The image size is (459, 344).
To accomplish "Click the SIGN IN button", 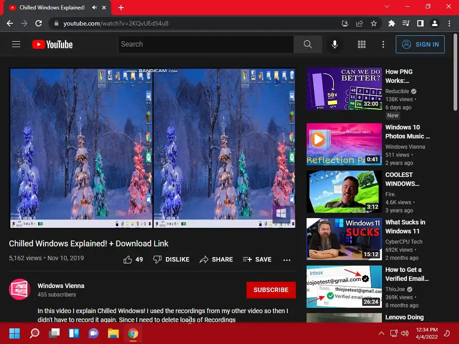I will pos(420,44).
